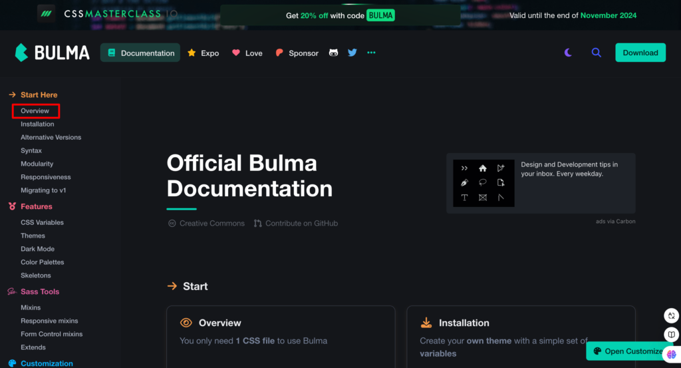The height and width of the screenshot is (368, 681).
Task: Click the Features sidebar heading
Action: point(37,206)
